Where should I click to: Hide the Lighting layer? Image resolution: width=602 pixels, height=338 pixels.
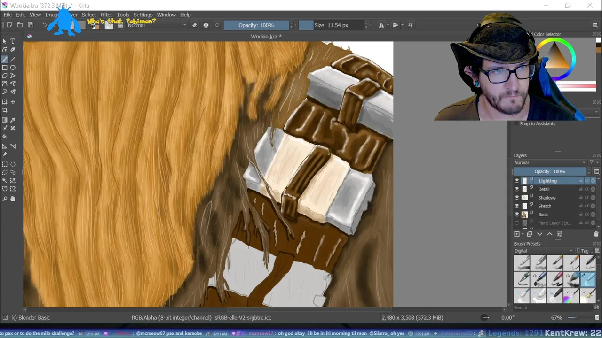517,181
